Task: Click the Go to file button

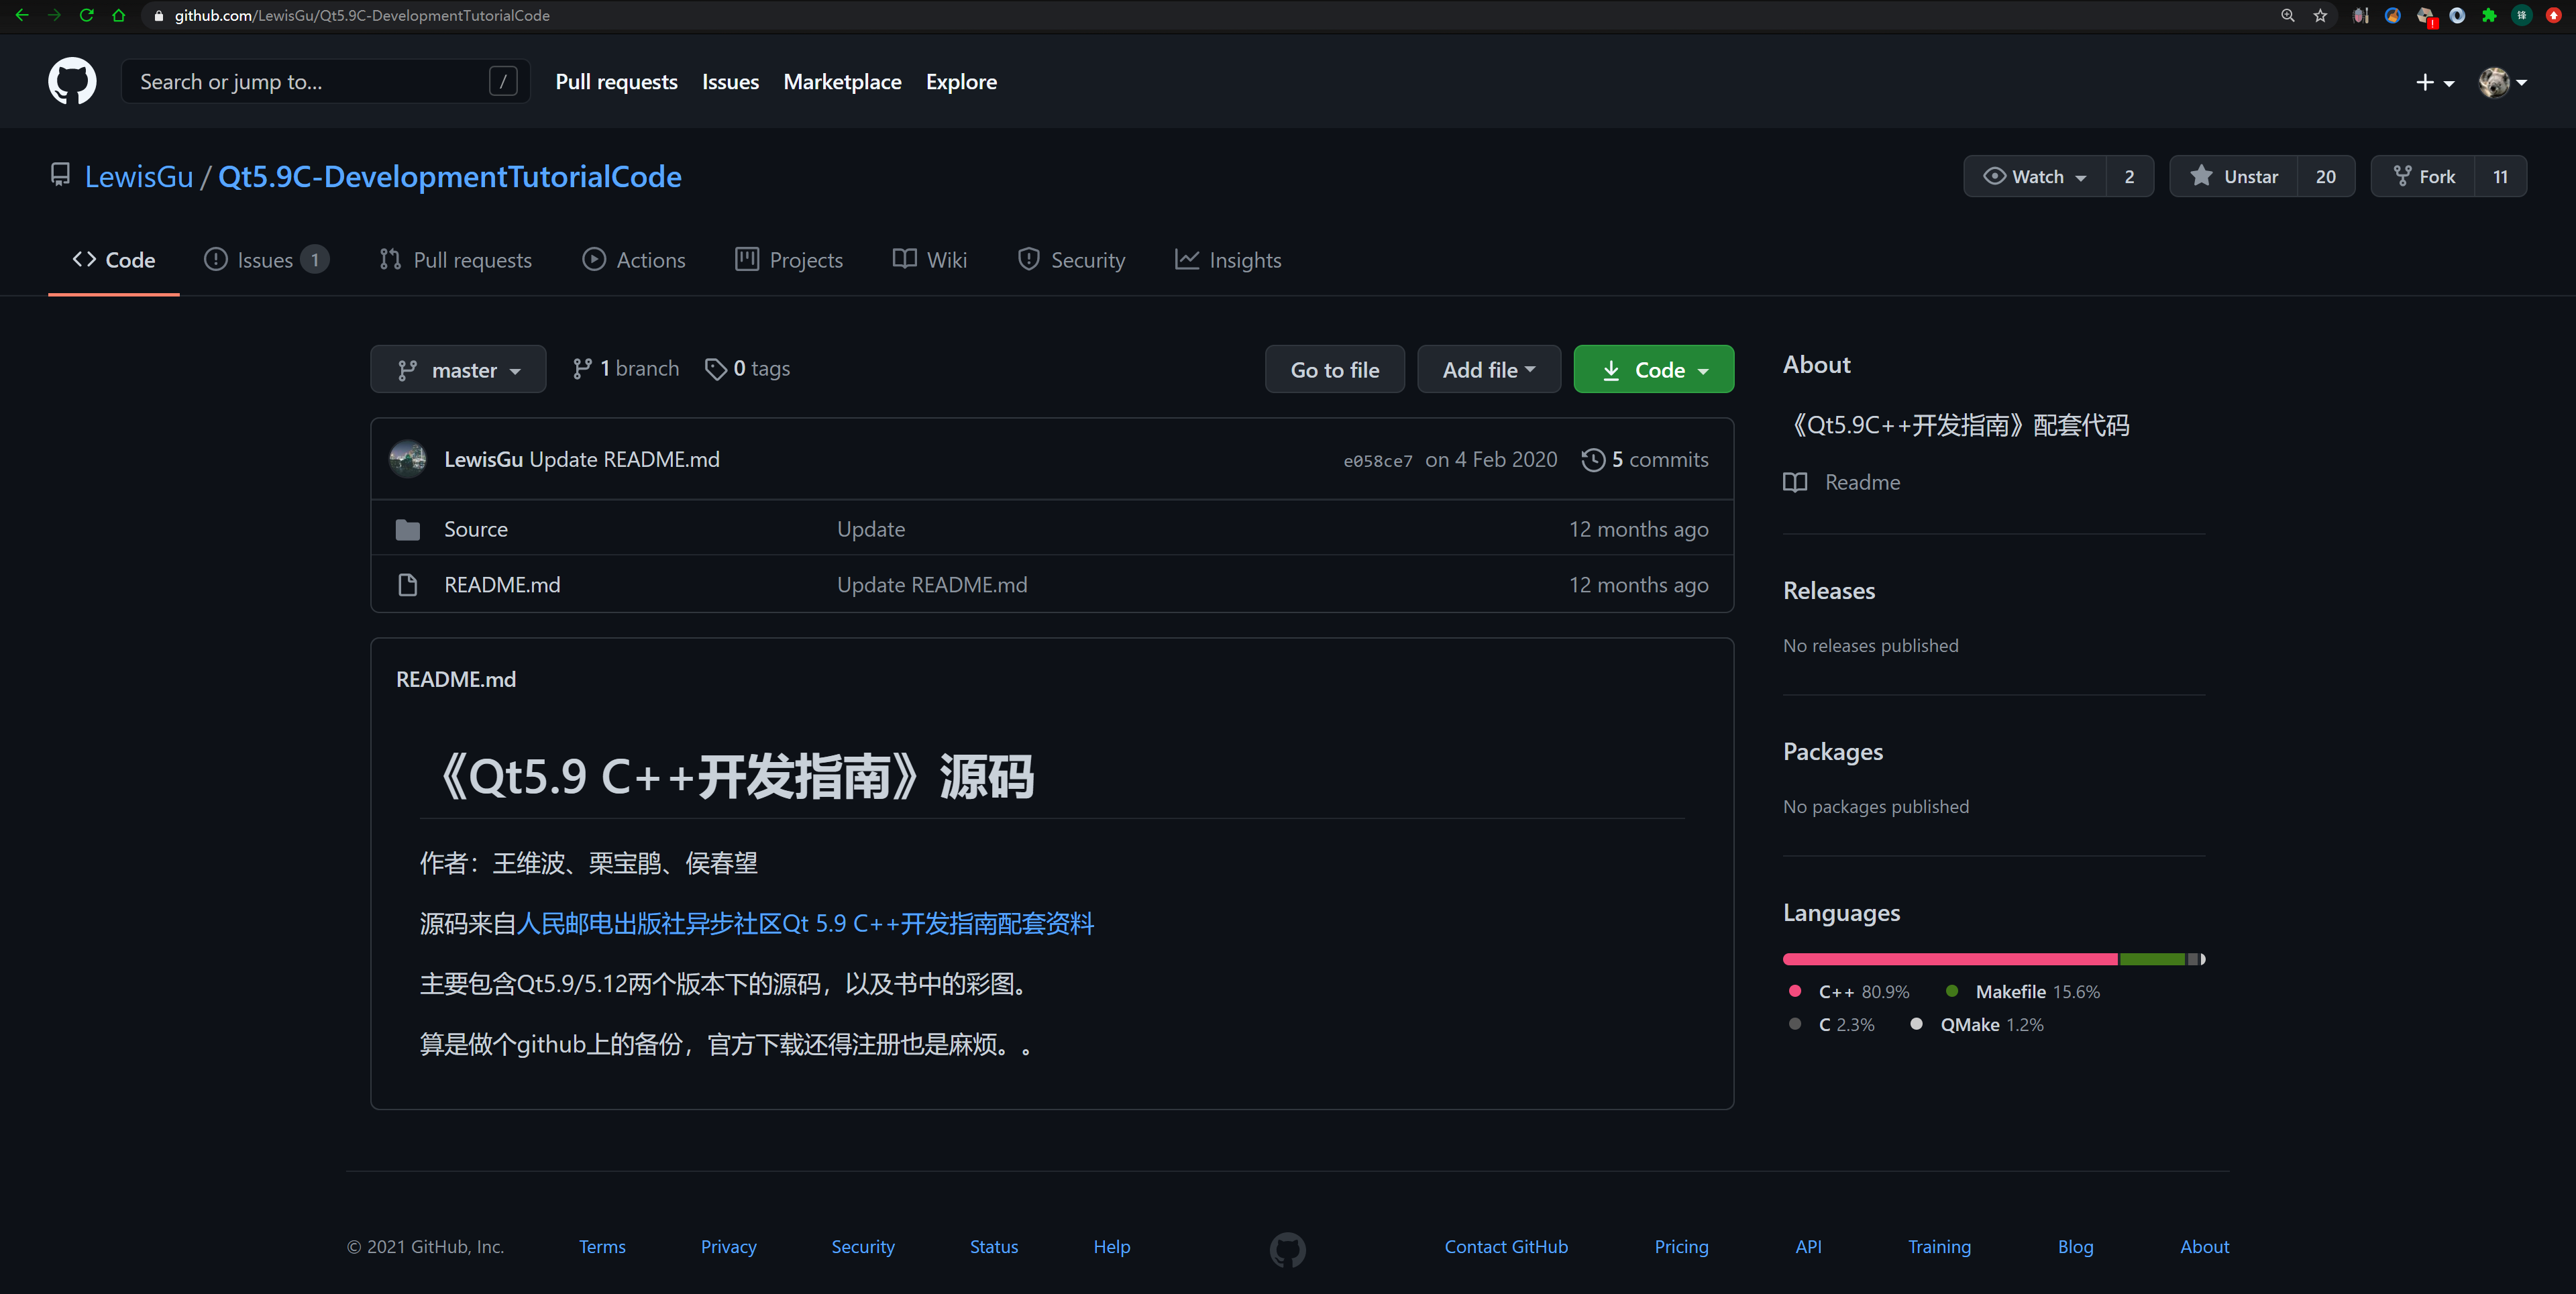Action: coord(1334,369)
